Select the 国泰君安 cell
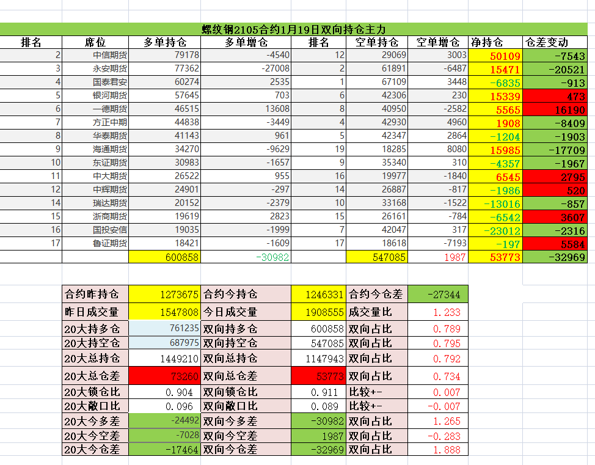 [95, 82]
